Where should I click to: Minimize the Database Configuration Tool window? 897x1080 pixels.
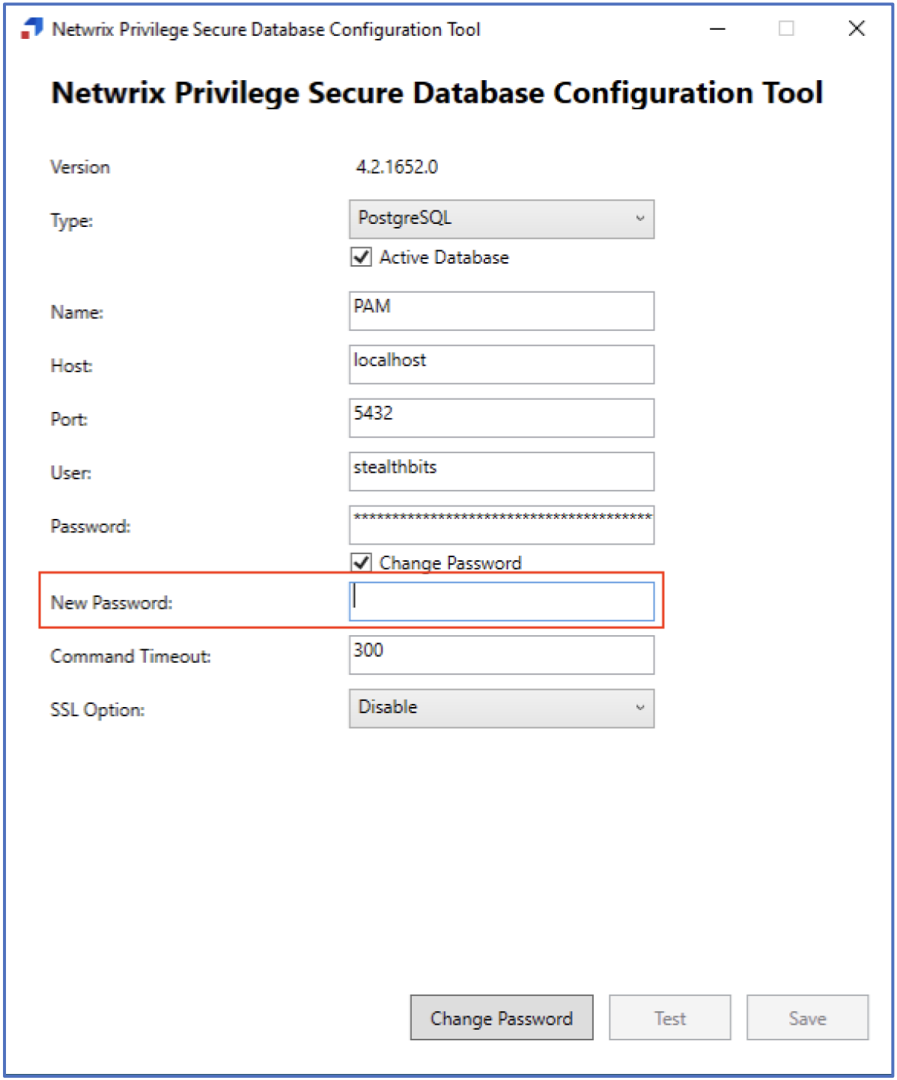[x=717, y=29]
